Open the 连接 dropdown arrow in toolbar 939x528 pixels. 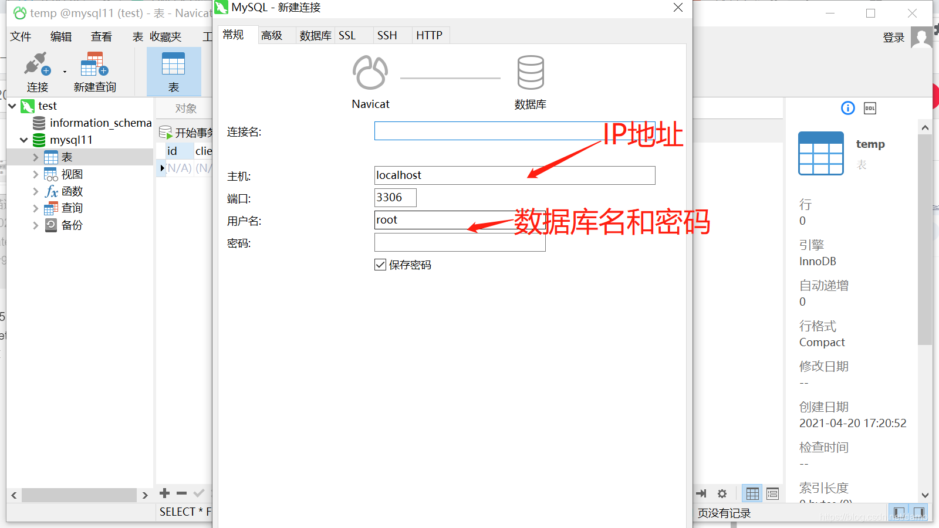tap(65, 72)
